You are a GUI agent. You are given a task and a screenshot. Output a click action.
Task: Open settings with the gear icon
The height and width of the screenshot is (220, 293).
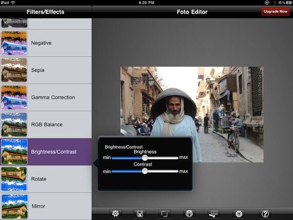(x=239, y=213)
